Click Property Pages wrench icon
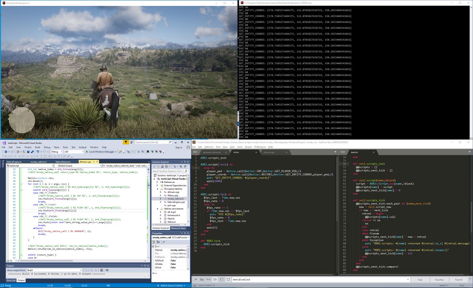 [x=164, y=242]
